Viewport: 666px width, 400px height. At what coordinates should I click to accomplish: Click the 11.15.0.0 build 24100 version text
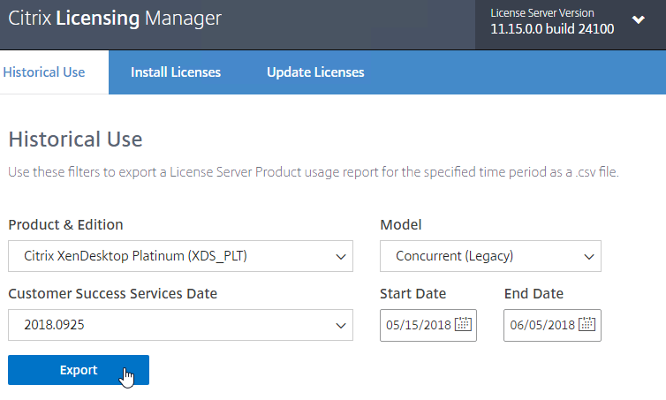[552, 29]
